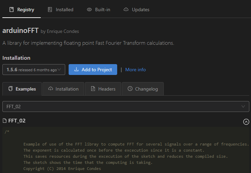
Task: Click the Add to Project button
Action: (93, 70)
